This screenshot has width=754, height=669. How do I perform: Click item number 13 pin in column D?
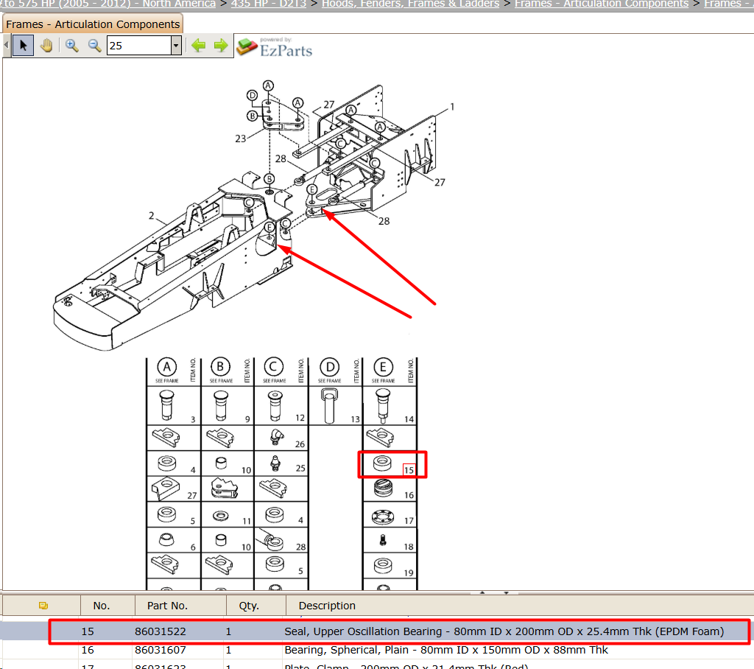(329, 406)
